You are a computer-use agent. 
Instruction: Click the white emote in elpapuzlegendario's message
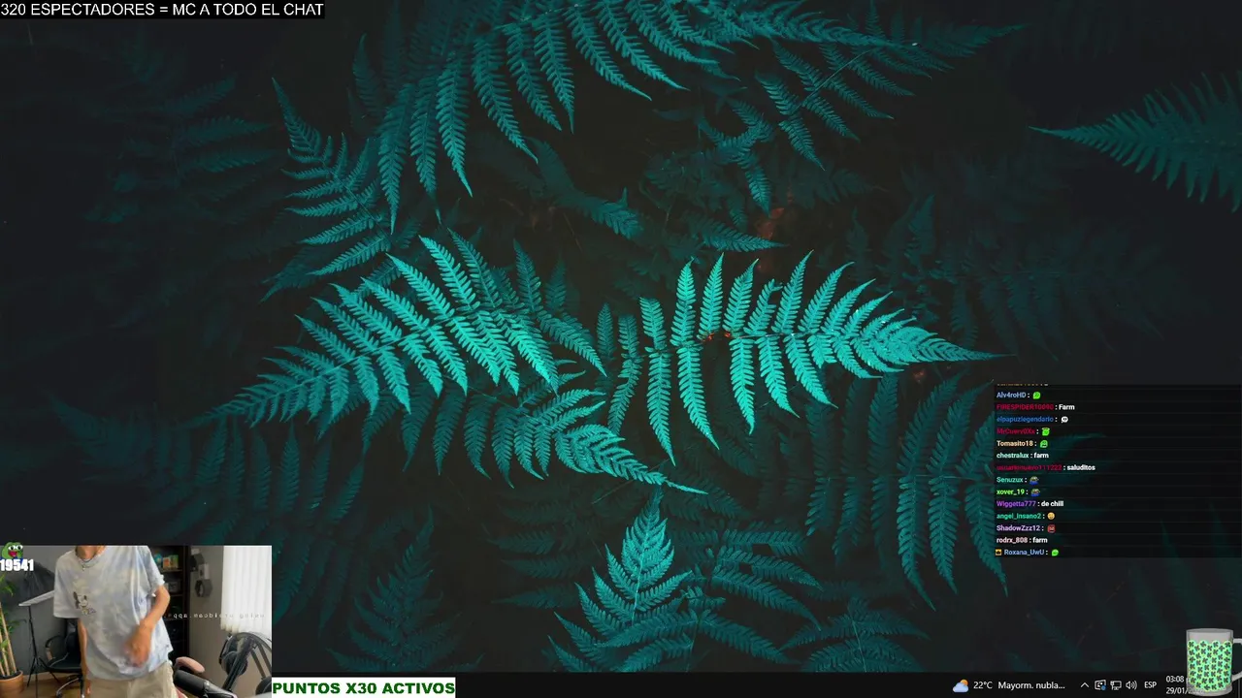click(1064, 420)
